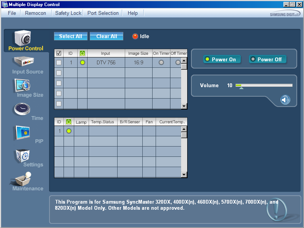Open the Power Control section icon
The image size is (304, 228).
coord(23,38)
